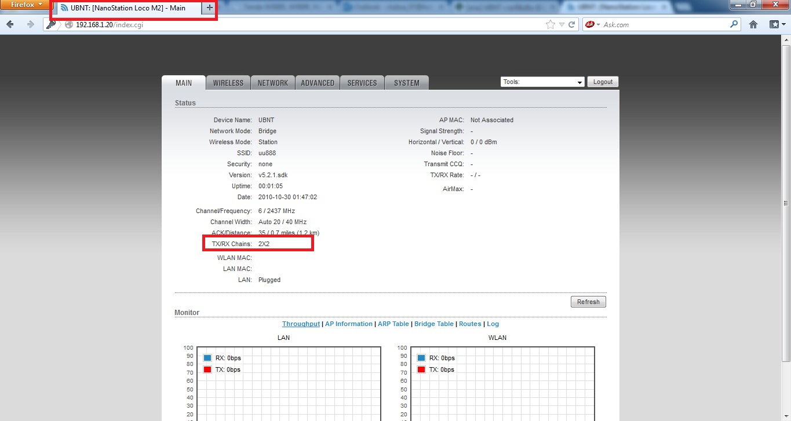The image size is (791, 421).
Task: Click the "Noise Floor:" label
Action: coord(447,153)
